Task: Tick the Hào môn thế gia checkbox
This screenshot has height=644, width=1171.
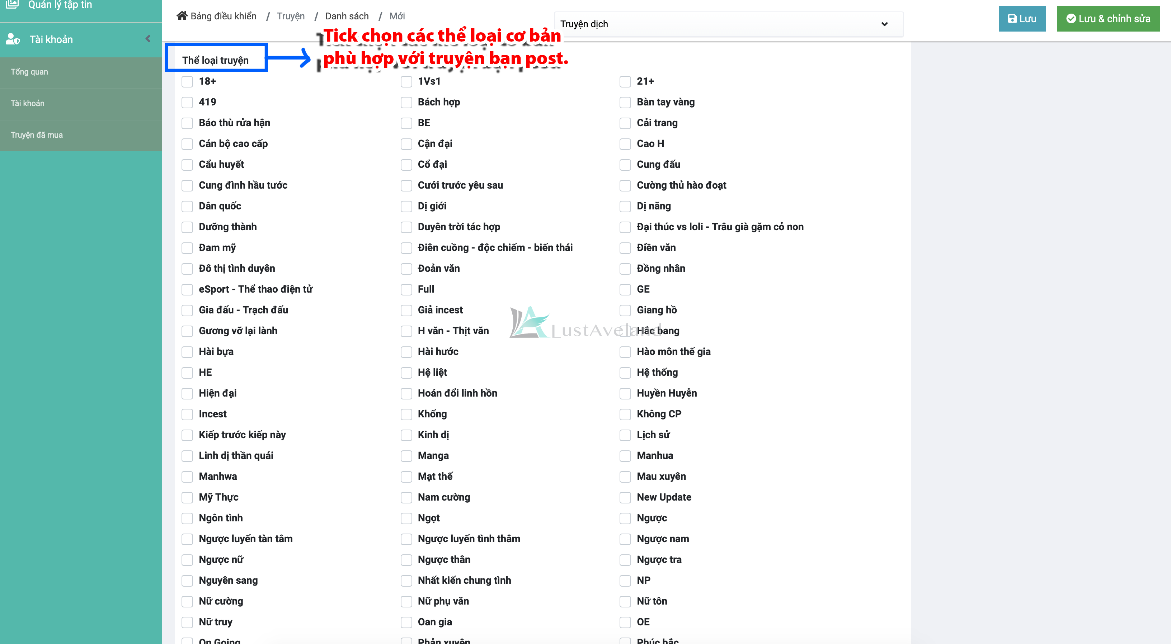Action: 626,352
